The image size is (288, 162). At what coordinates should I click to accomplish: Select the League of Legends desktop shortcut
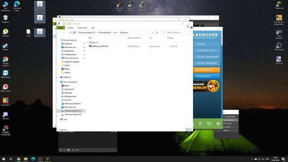[x=131, y=6]
